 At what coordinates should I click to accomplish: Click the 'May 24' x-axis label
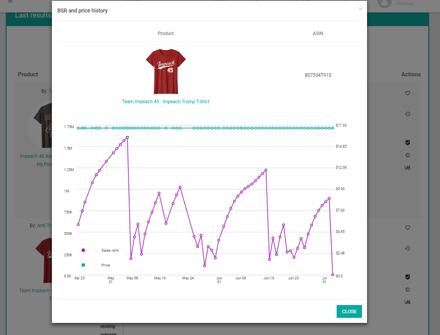(x=188, y=278)
